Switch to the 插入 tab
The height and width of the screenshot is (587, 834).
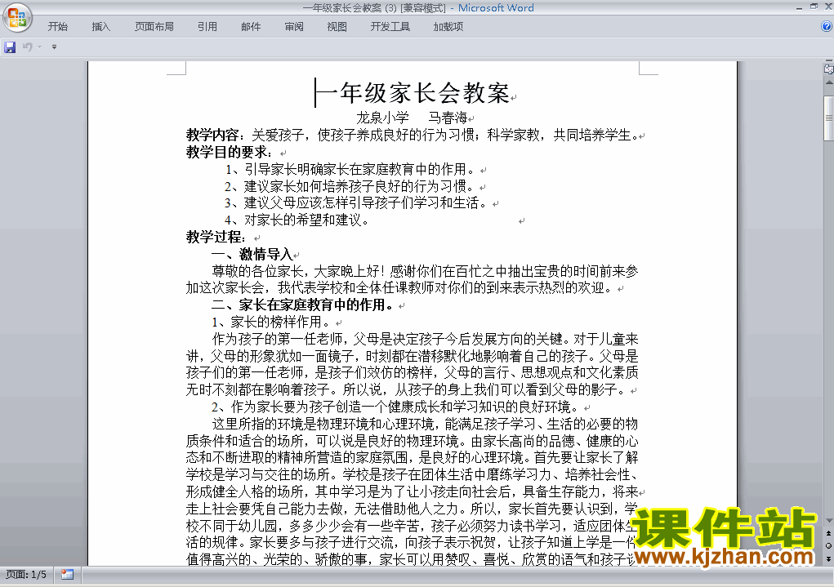coord(101,27)
